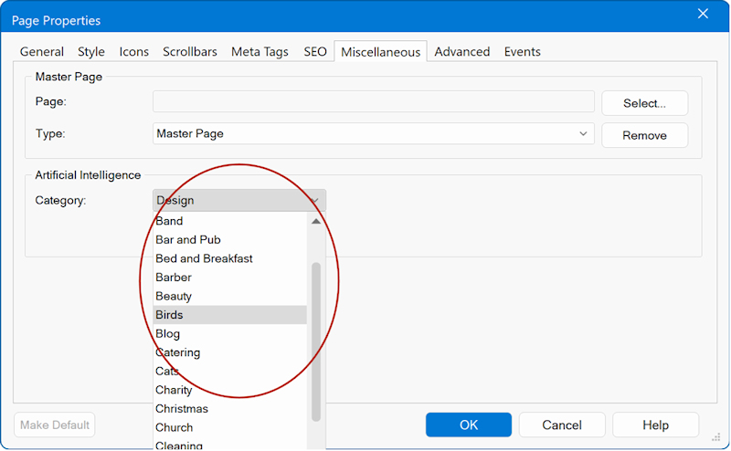The width and height of the screenshot is (731, 451).
Task: Go to the SEO tab
Action: pyautogui.click(x=315, y=52)
